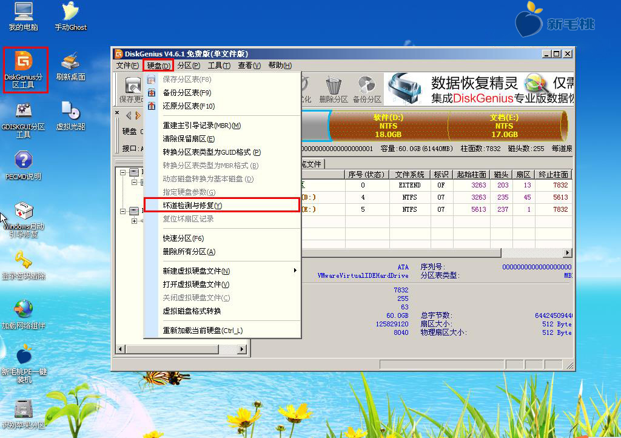Click the 删除分区 trash toolbar icon
This screenshot has height=438, width=621.
tap(334, 89)
